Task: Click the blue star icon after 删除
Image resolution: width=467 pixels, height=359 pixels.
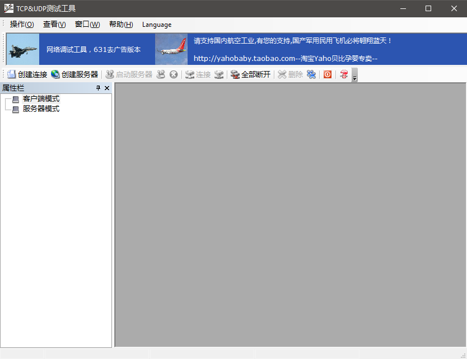Action: [311, 74]
